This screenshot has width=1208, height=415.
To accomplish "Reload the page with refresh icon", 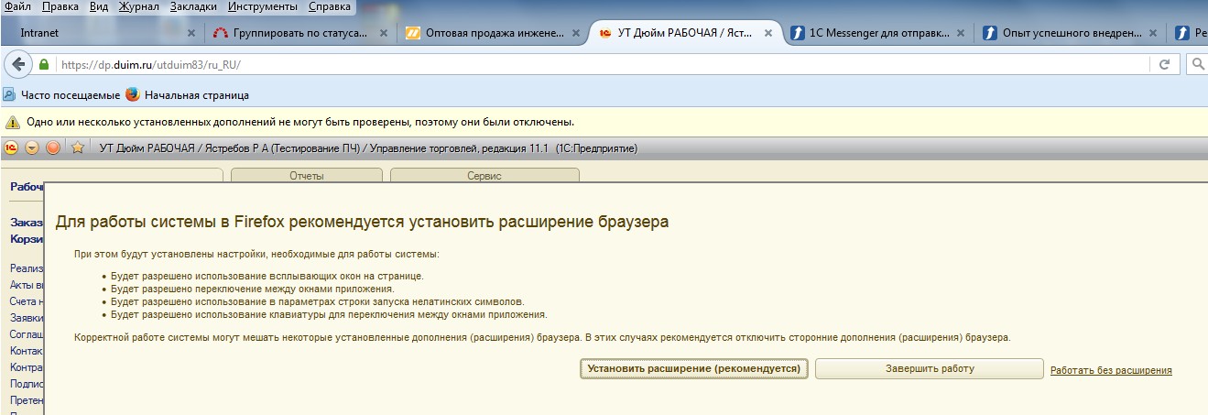I will 1165,65.
